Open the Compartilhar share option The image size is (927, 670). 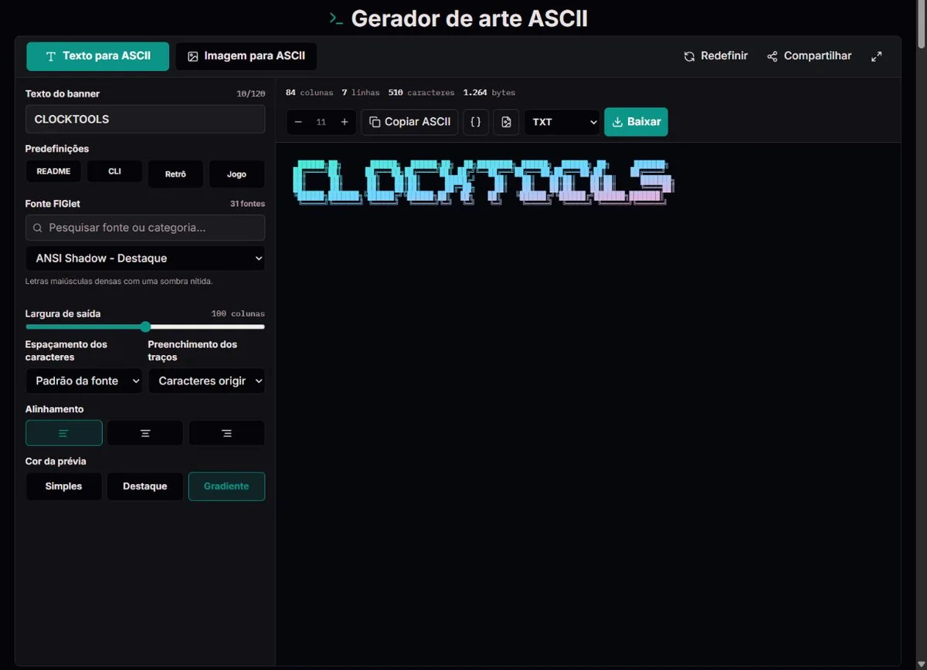pyautogui.click(x=810, y=56)
